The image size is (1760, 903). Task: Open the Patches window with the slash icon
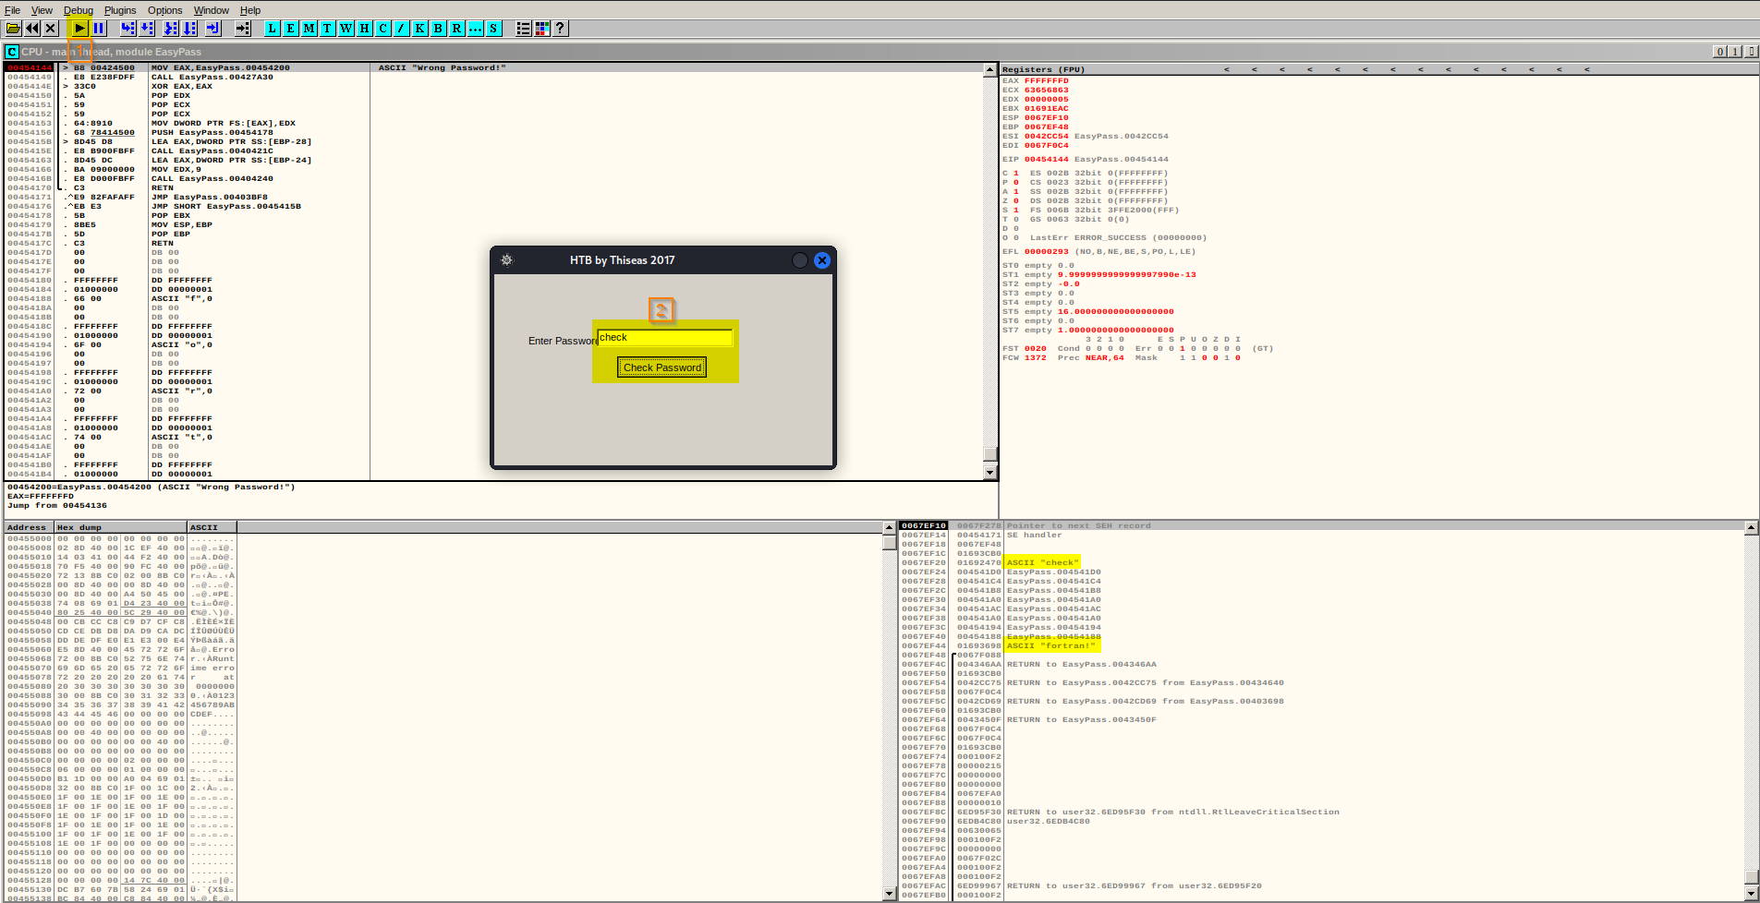(x=402, y=29)
